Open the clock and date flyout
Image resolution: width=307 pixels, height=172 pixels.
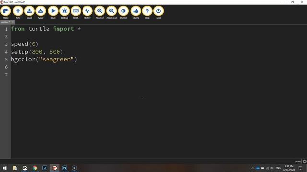[x=289, y=168]
